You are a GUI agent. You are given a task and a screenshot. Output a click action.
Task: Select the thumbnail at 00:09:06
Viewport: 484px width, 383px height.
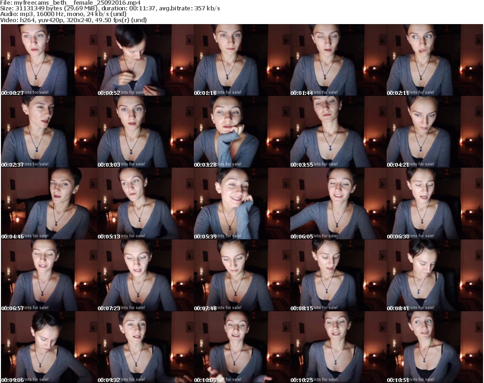click(49, 347)
